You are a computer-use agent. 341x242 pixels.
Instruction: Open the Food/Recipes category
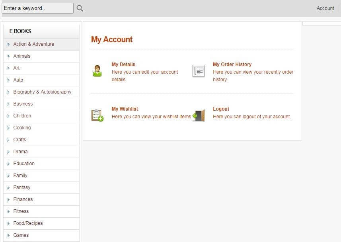28,223
